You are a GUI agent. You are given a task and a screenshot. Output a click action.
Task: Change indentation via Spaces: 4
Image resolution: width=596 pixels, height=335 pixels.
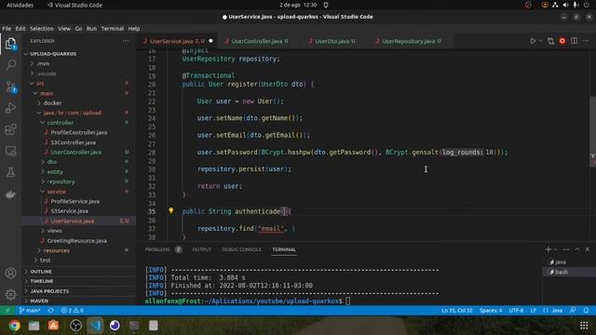pyautogui.click(x=491, y=310)
